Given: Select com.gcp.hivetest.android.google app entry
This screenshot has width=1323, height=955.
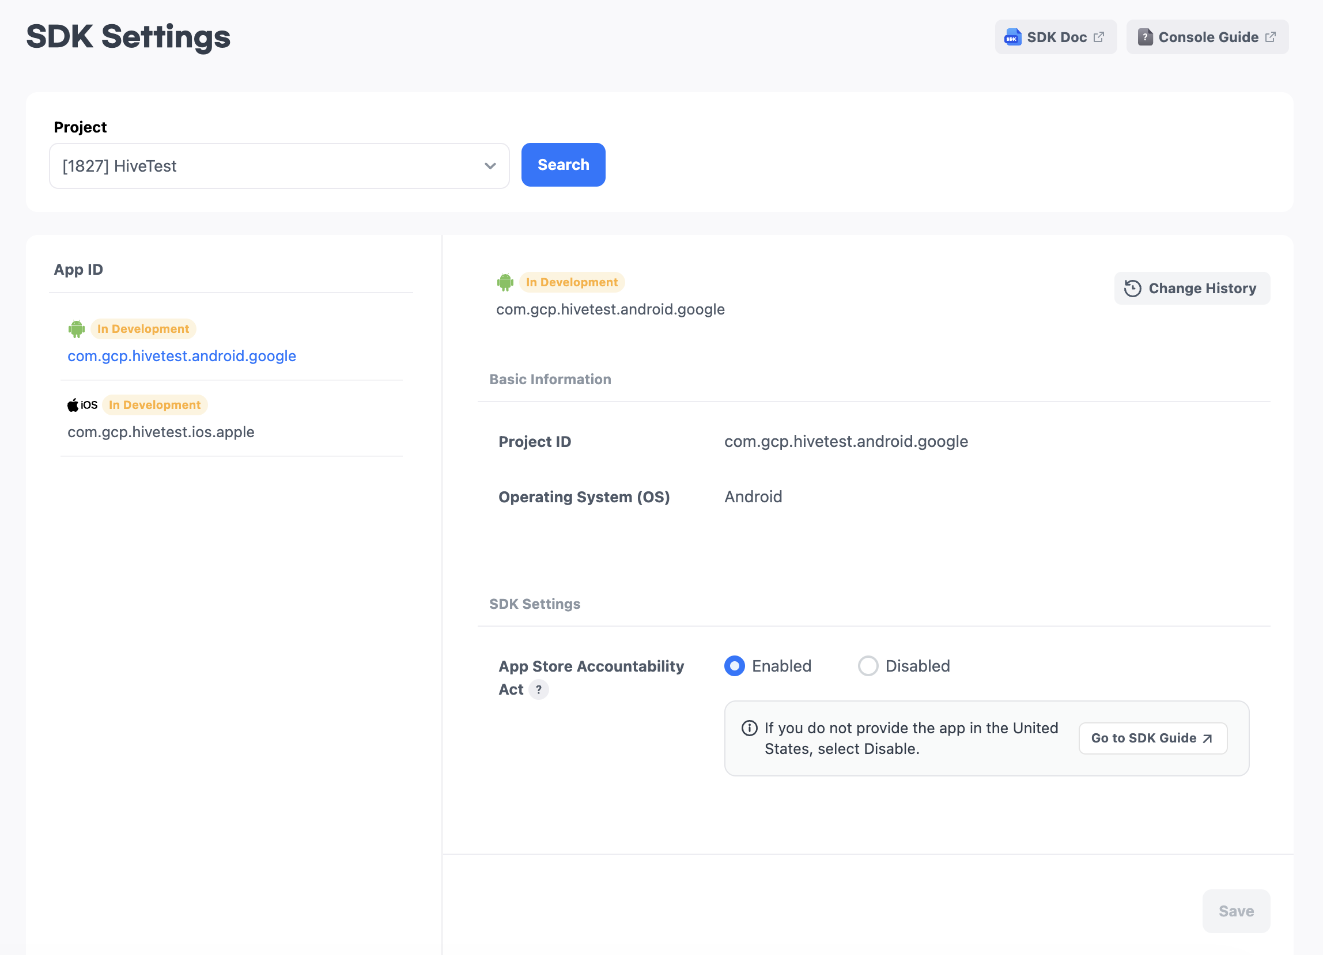Looking at the screenshot, I should 182,355.
